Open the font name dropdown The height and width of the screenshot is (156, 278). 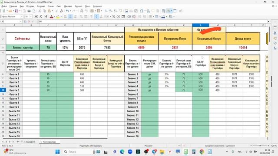pyautogui.click(x=21, y=16)
